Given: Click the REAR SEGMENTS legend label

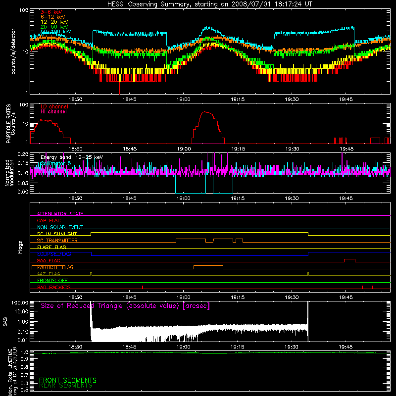Looking at the screenshot, I should coord(66,386).
